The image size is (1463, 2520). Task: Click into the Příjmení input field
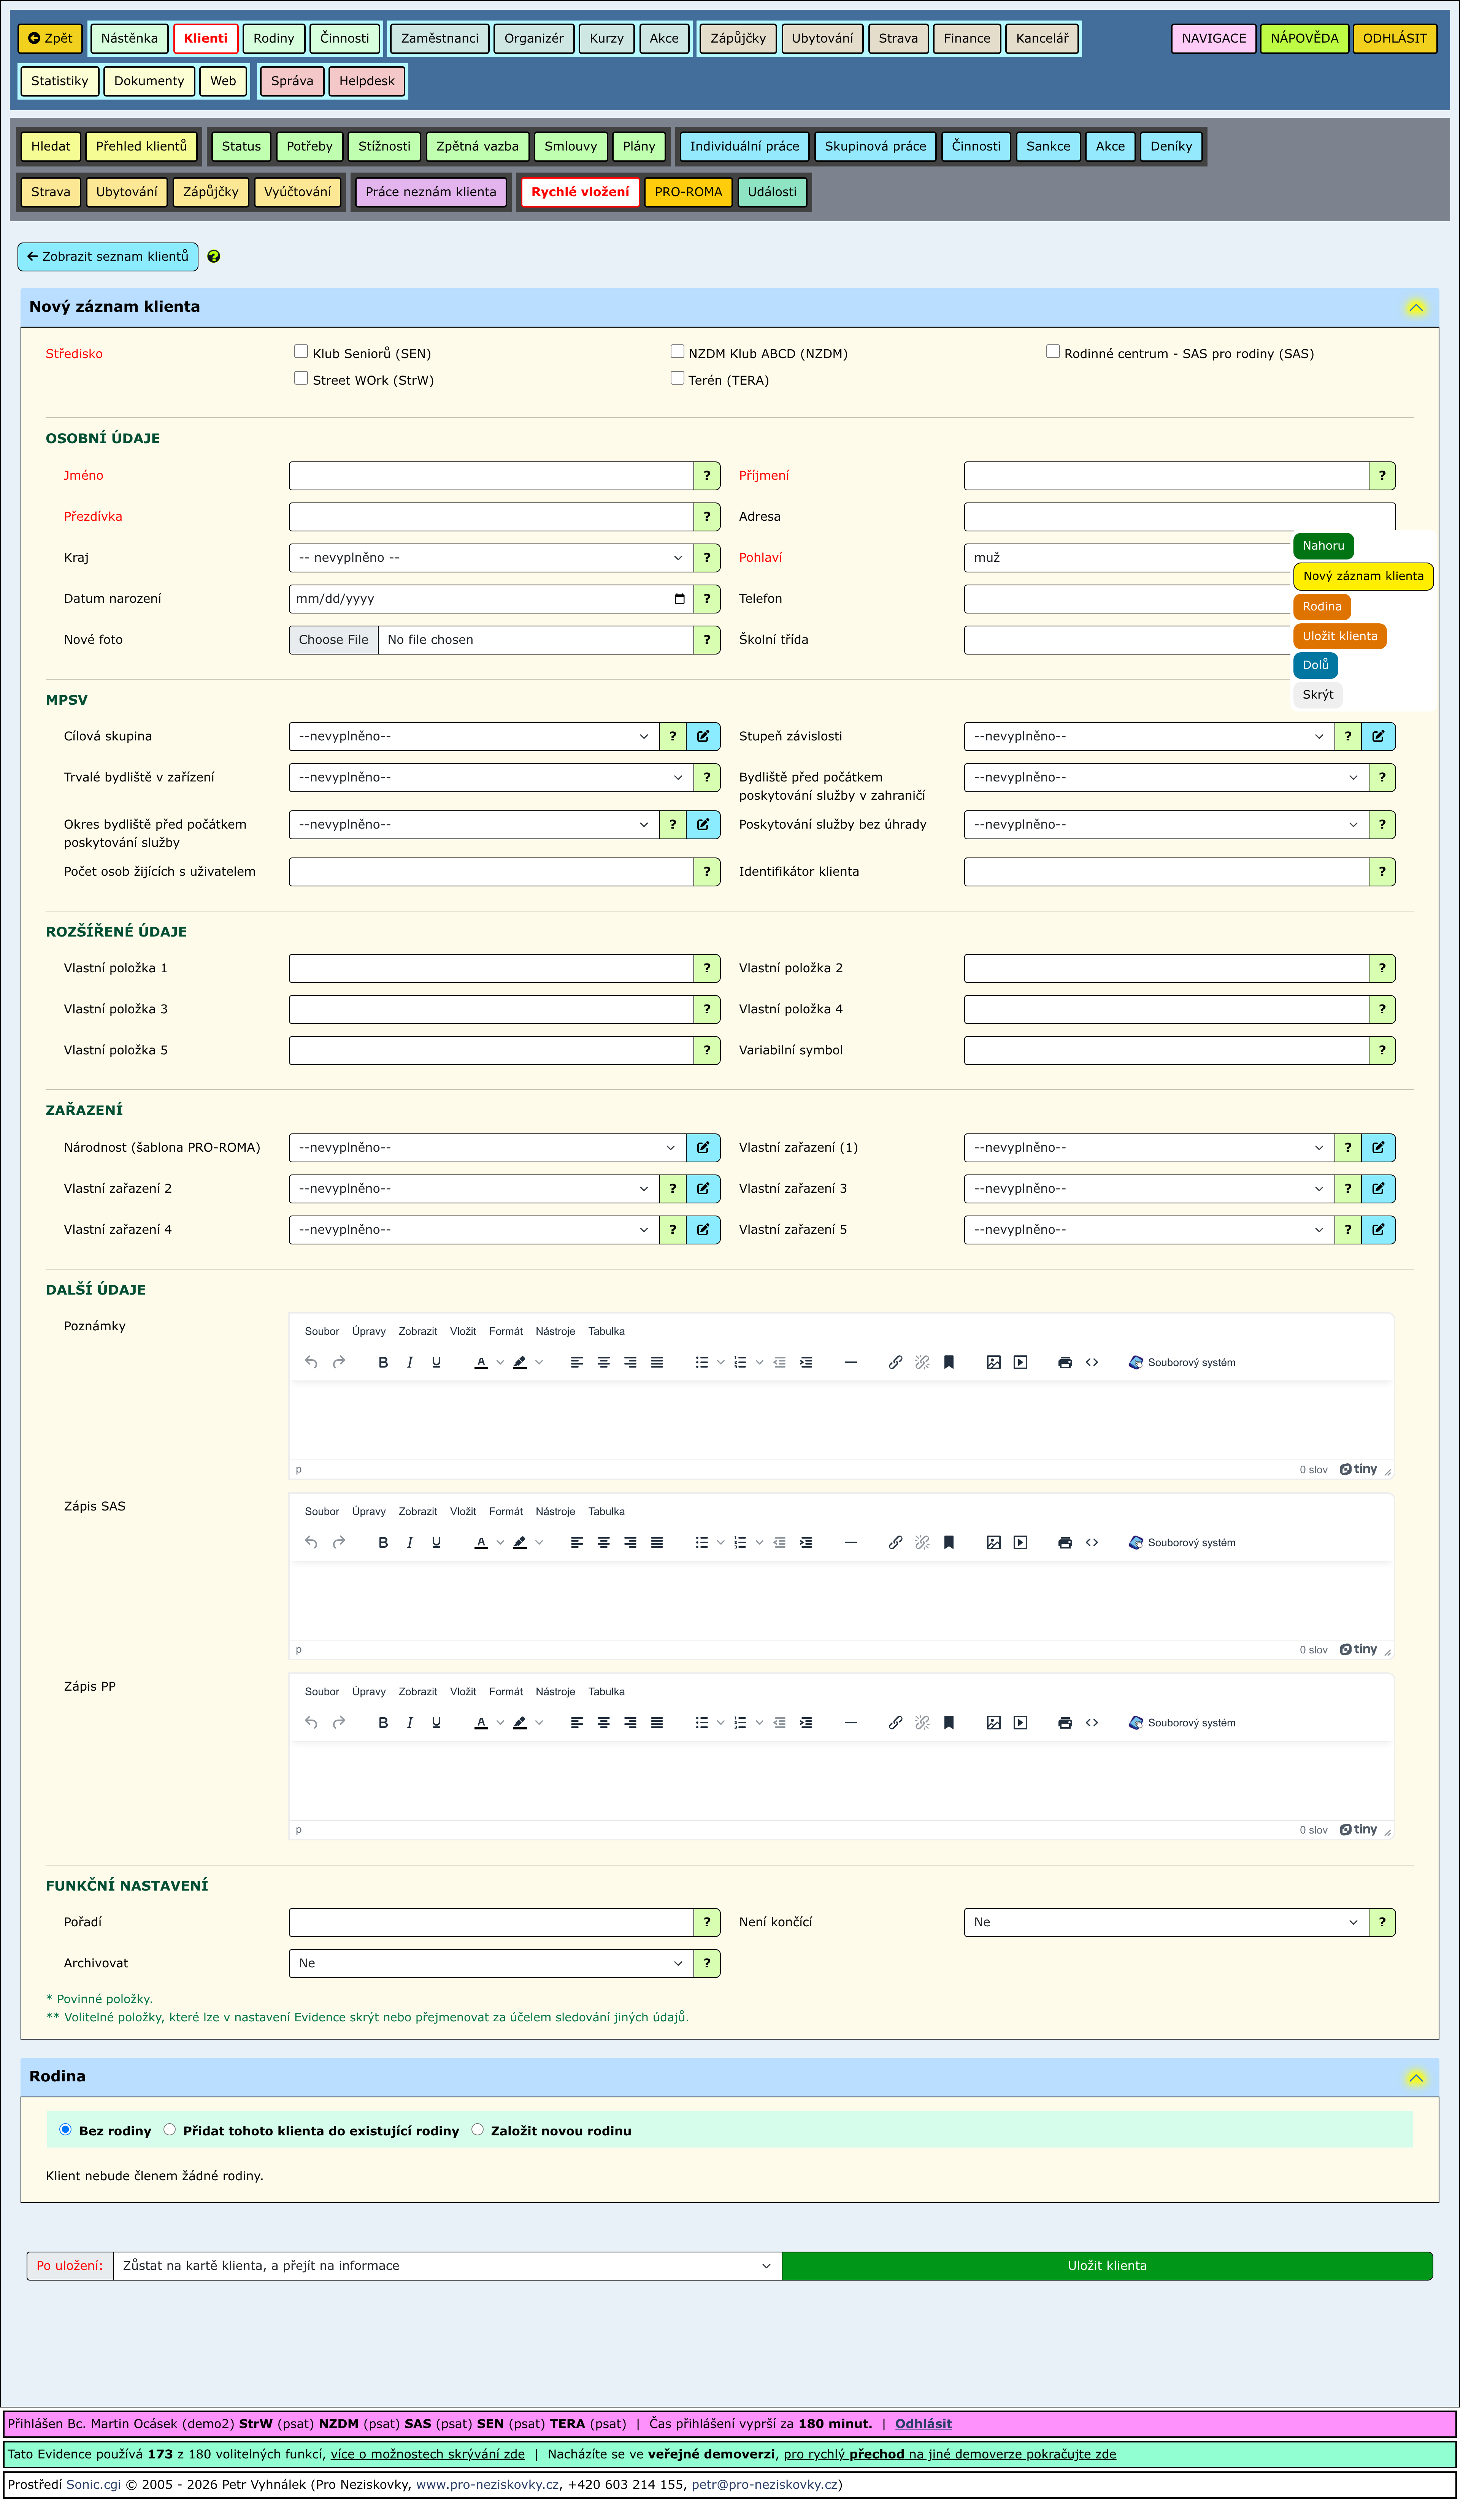coord(1166,476)
